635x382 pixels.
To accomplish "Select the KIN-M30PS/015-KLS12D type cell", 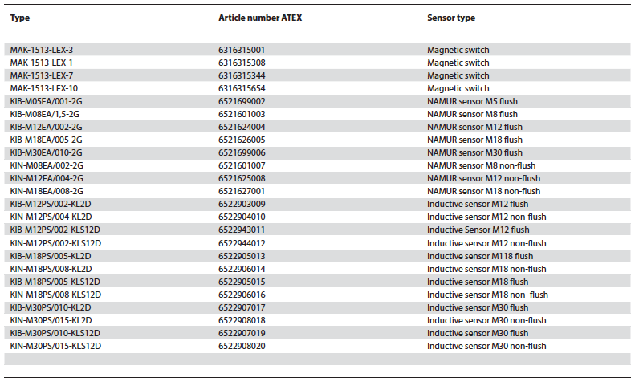I will coord(55,346).
